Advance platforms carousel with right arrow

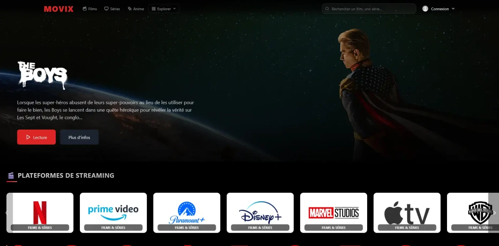point(494,213)
